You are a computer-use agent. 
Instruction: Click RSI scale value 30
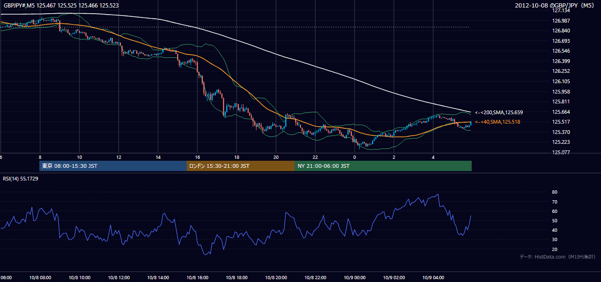pyautogui.click(x=554, y=240)
